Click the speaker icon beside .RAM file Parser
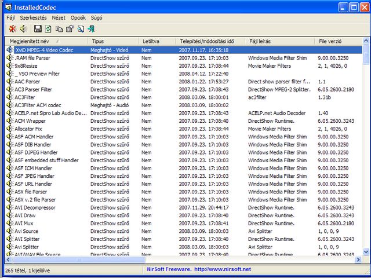The width and height of the screenshot is (371, 278). (10, 58)
